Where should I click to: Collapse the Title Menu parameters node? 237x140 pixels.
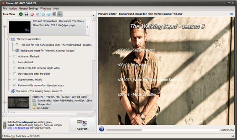9,39
